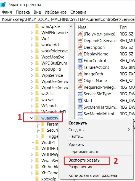Viewport: 135px width, 181px height.
Task: Choose Переименовать in context menu
Action: pyautogui.click(x=84, y=152)
